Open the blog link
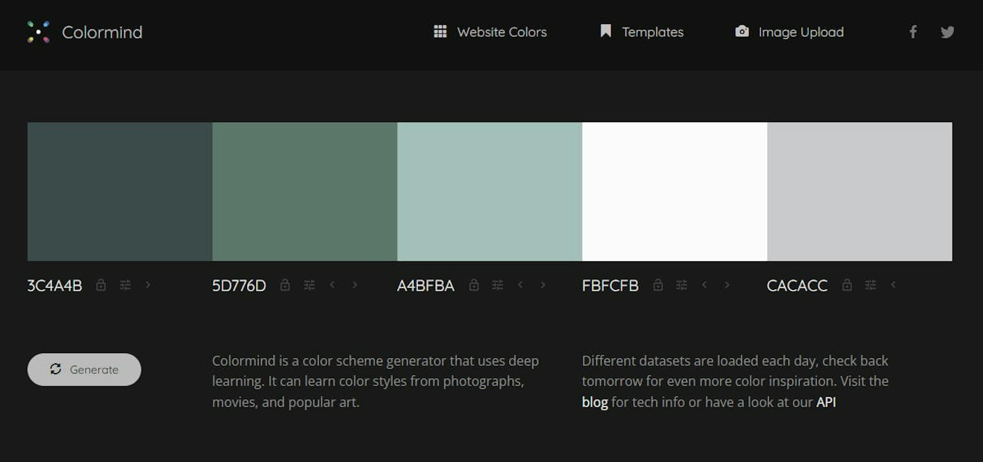 pos(595,402)
